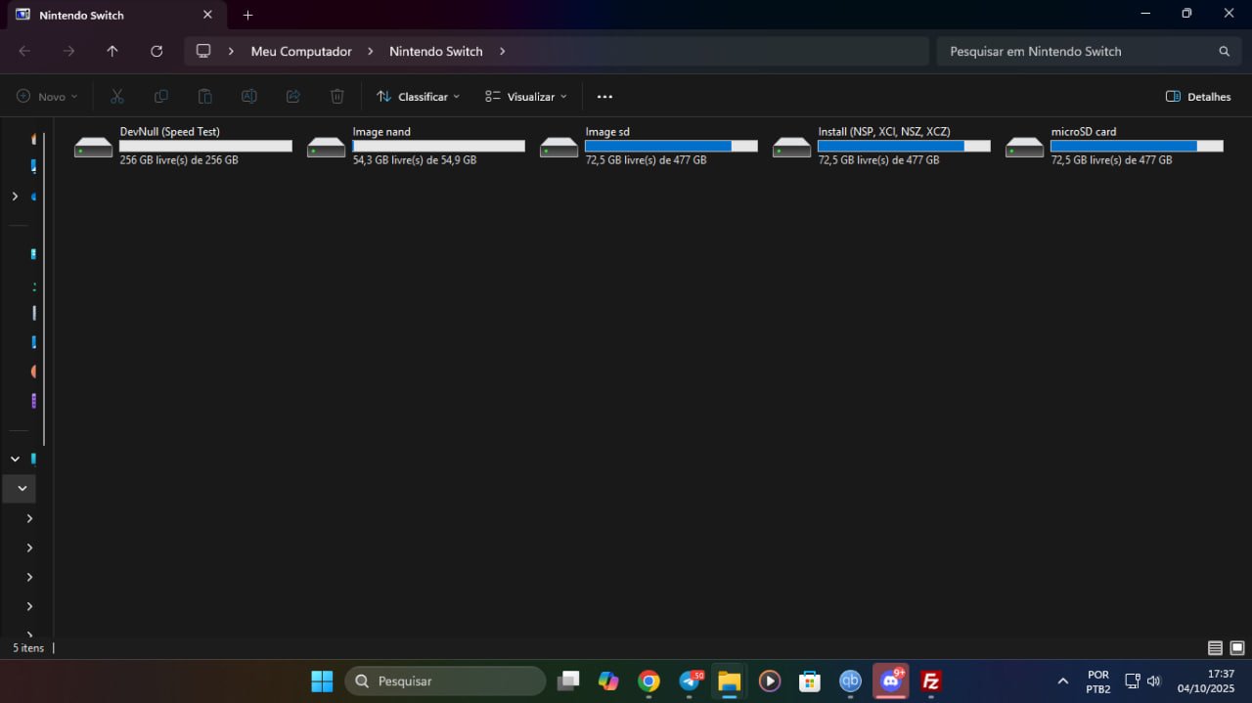Viewport: 1252px width, 703px height.
Task: Open Google Chrome from the taskbar
Action: point(648,681)
